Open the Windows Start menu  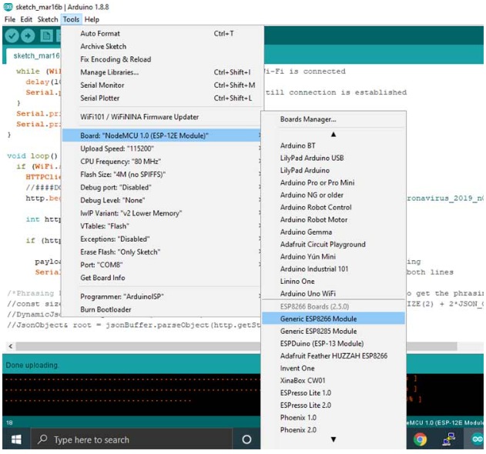pyautogui.click(x=15, y=439)
